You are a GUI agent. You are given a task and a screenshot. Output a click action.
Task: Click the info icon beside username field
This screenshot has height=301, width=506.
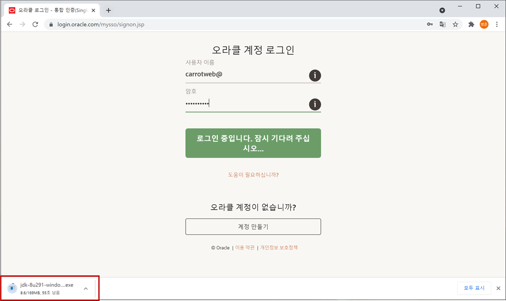pos(315,75)
